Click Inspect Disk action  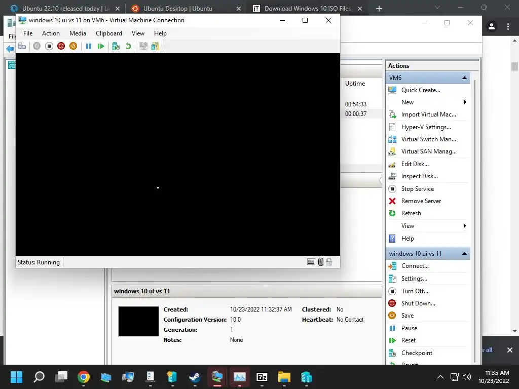click(419, 176)
